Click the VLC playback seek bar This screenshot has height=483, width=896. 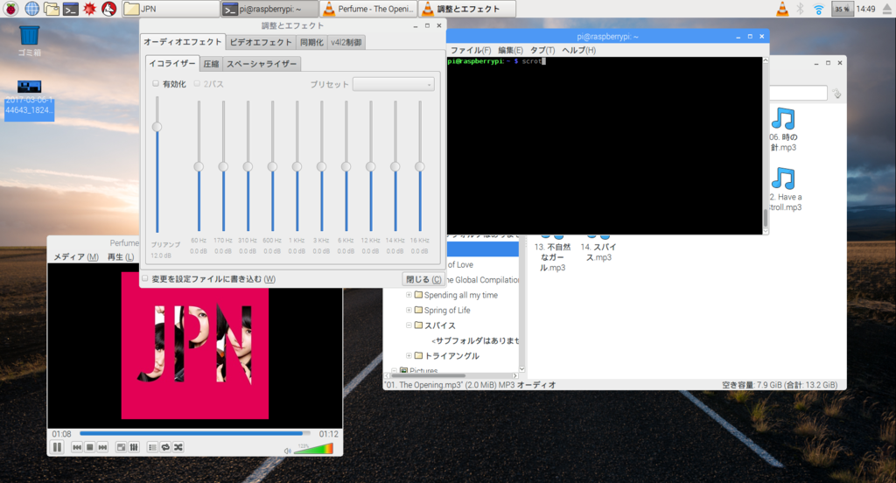tap(195, 433)
